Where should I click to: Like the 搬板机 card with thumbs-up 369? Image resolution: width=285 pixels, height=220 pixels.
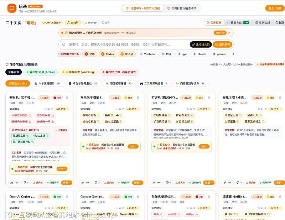tap(14, 183)
